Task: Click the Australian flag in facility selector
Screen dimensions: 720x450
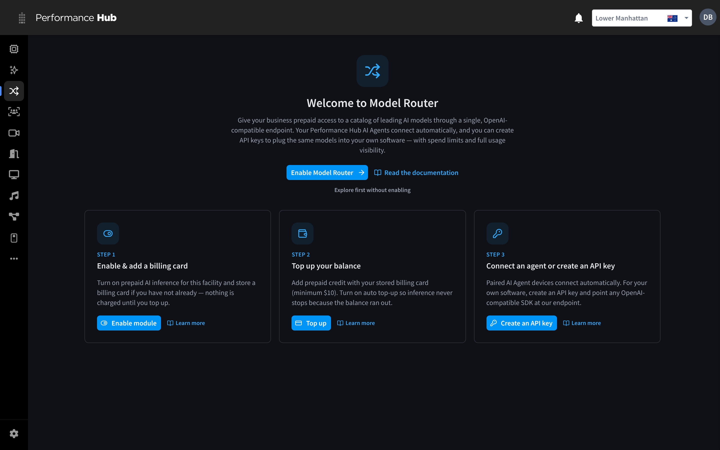Action: 672,18
